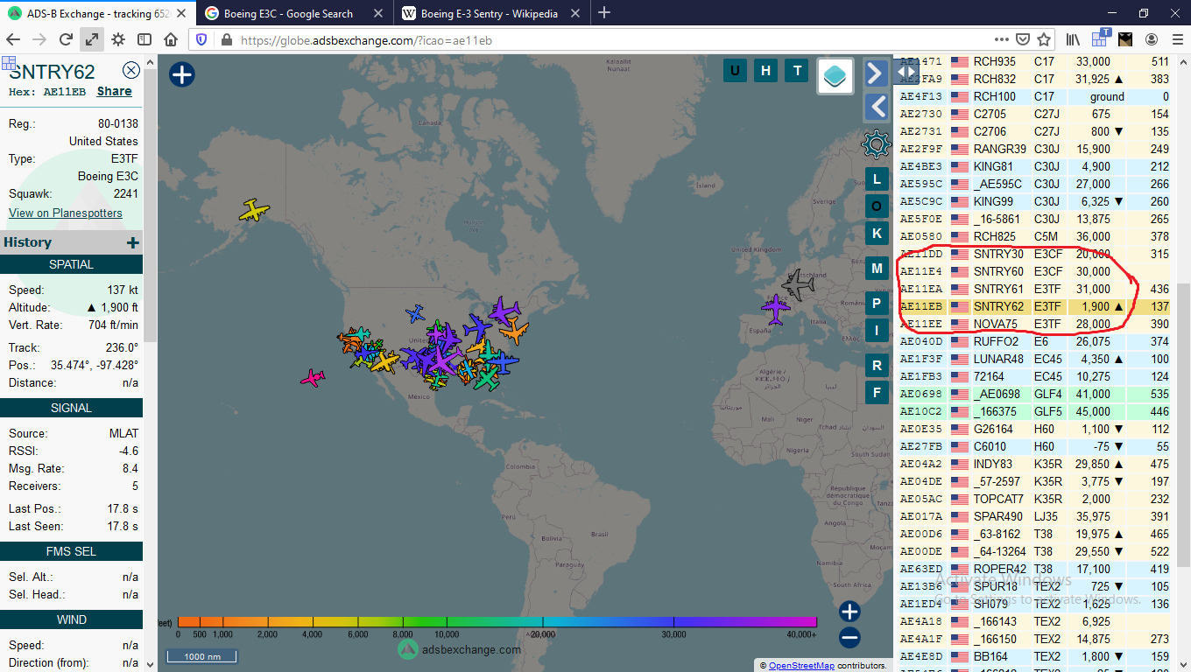Save page to Pocket icon
The image size is (1191, 672).
pos(1023,39)
